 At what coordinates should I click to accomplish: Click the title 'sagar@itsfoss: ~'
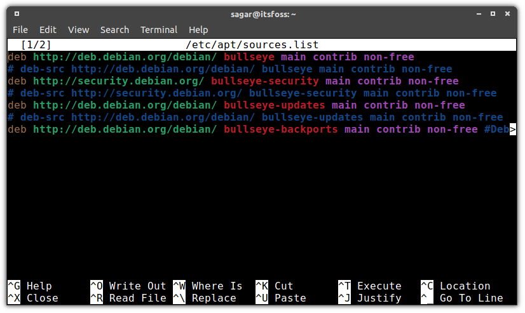click(263, 15)
